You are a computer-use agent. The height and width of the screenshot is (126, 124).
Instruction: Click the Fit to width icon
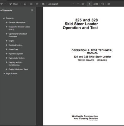(83, 4)
